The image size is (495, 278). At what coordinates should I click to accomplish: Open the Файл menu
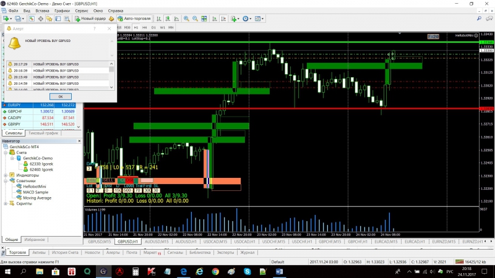(13, 11)
